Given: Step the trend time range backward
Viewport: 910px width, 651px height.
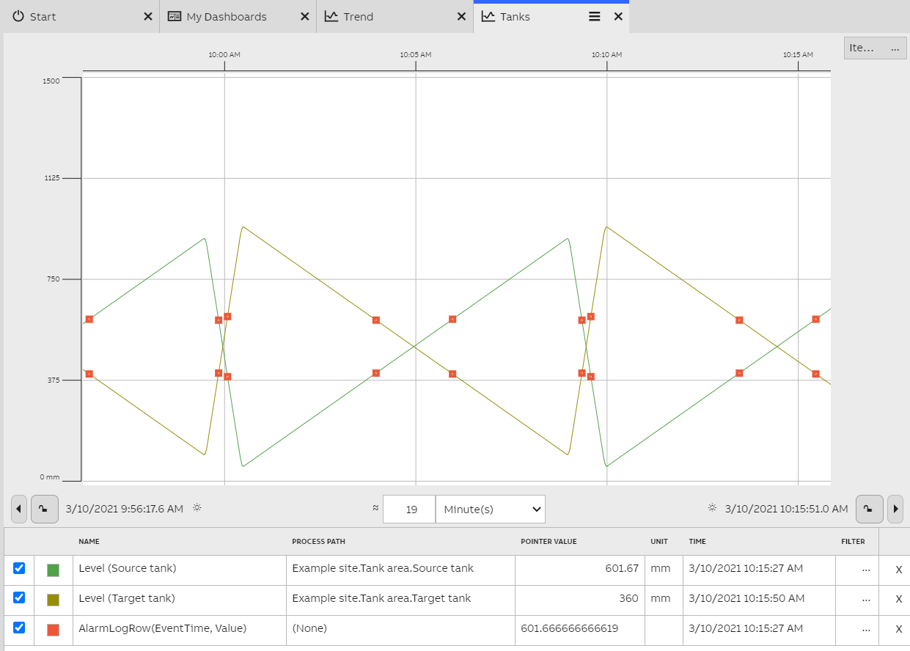Looking at the screenshot, I should pos(20,509).
